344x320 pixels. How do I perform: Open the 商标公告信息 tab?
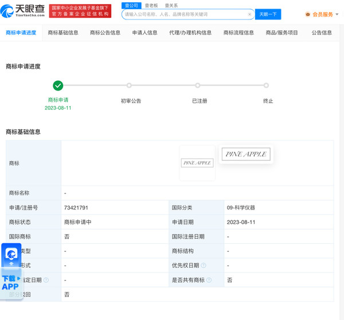105,33
